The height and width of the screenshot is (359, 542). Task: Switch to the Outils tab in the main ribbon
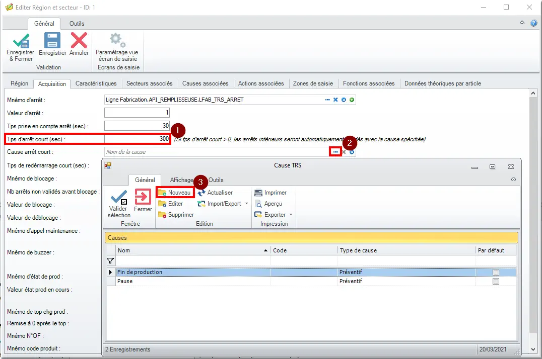[x=77, y=24]
